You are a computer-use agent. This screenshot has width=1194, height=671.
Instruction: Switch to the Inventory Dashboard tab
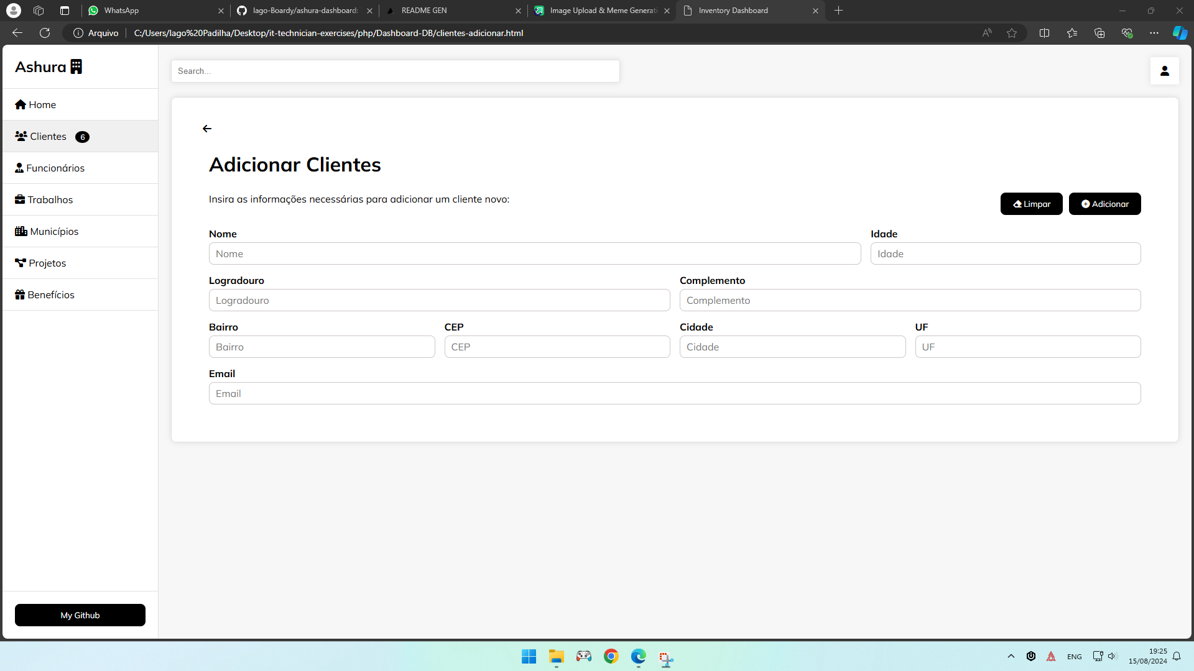pos(734,11)
